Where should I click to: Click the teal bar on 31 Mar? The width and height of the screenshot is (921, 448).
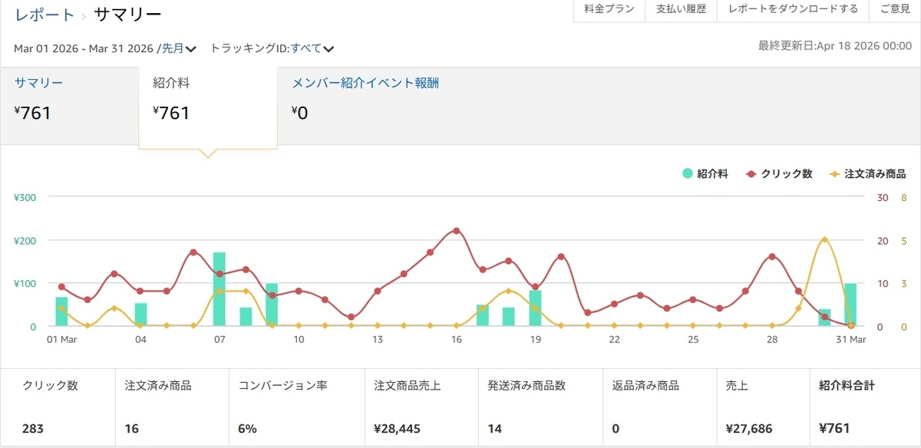click(x=850, y=305)
